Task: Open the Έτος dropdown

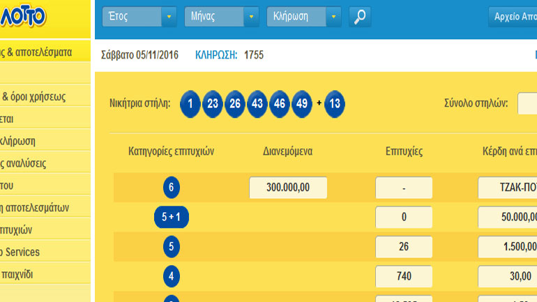Action: [139, 17]
